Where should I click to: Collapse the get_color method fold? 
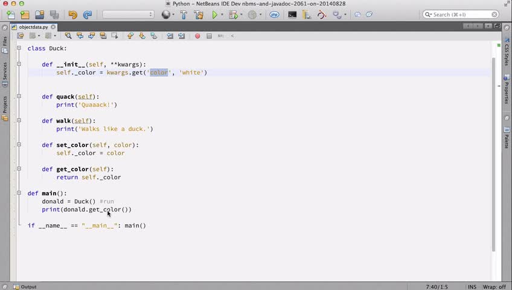tap(19, 169)
